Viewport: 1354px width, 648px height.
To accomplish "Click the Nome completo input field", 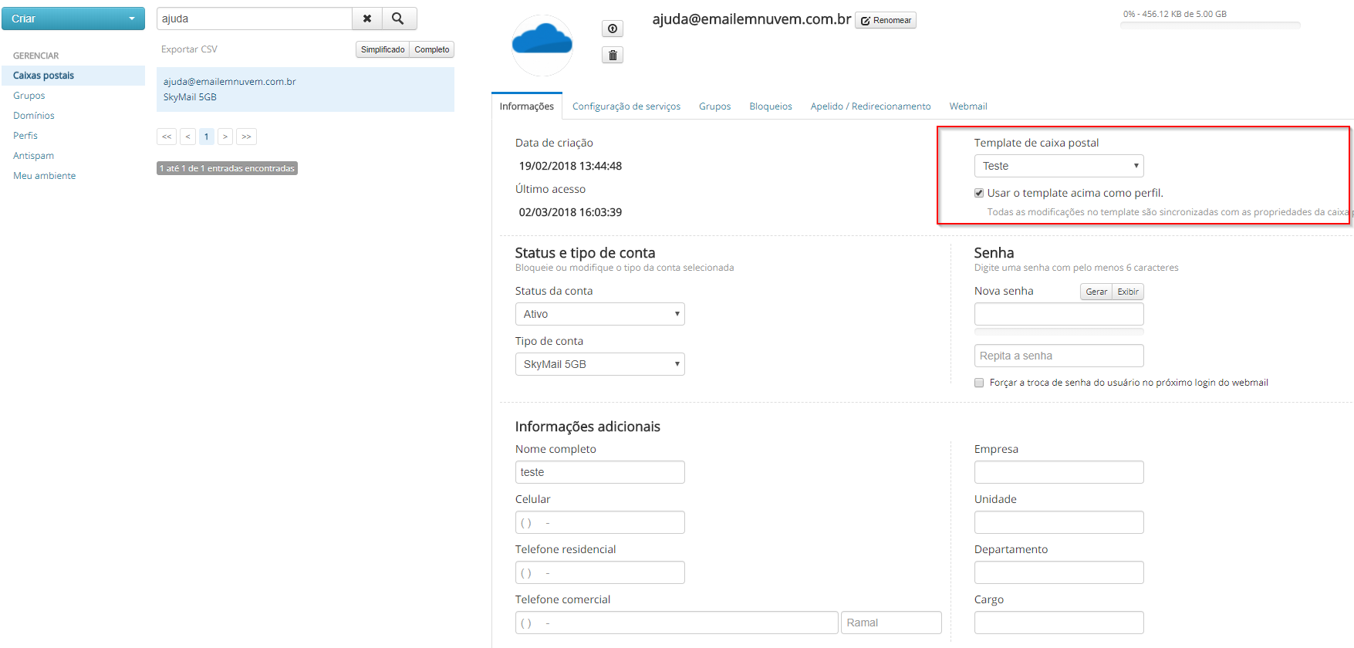I will tap(599, 472).
